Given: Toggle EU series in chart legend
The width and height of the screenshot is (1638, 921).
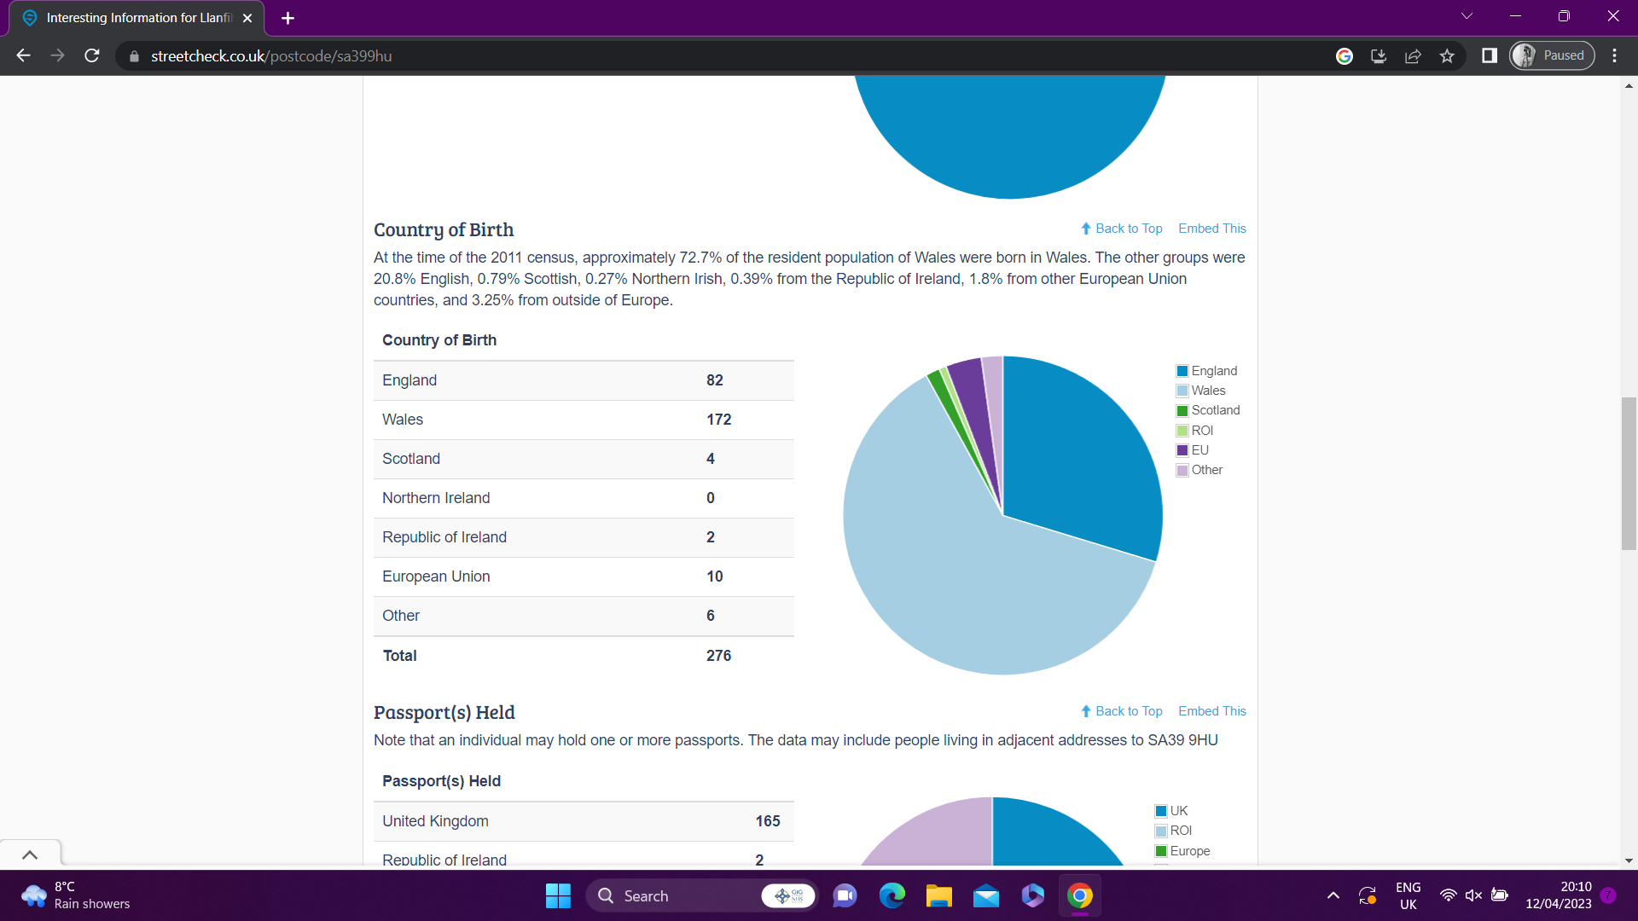Looking at the screenshot, I should [x=1199, y=450].
